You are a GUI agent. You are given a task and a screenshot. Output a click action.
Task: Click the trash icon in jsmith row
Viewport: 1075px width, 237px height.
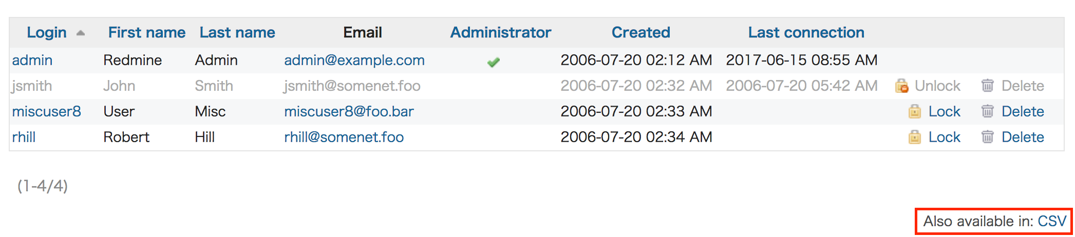pos(987,85)
